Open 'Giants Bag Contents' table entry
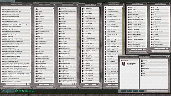Image resolution: width=171 pixels, height=96 pixels. click(x=16, y=20)
